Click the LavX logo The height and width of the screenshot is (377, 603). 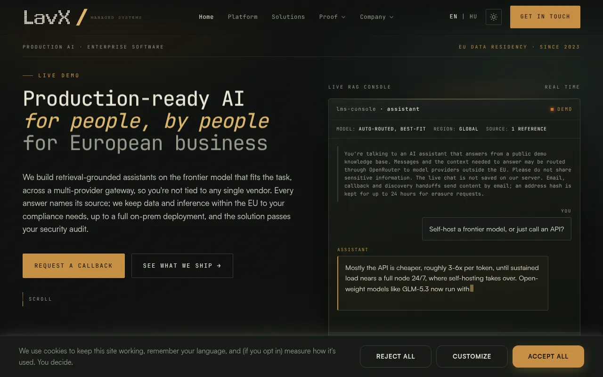click(56, 17)
